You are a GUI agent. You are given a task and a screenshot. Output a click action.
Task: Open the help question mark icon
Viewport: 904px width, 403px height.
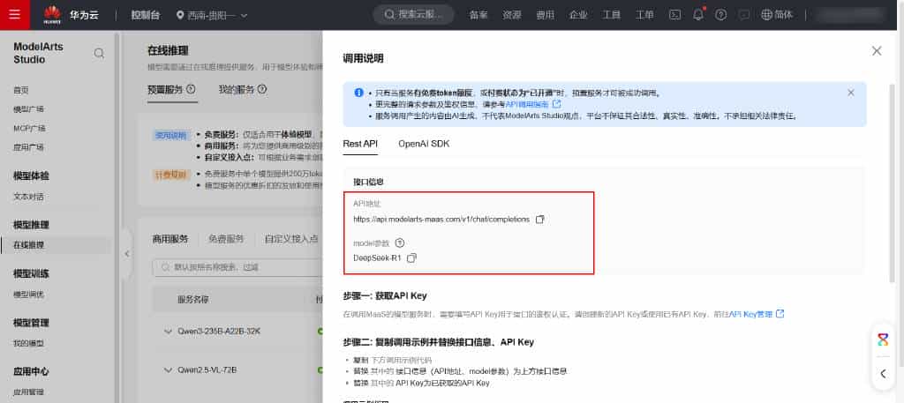[720, 16]
